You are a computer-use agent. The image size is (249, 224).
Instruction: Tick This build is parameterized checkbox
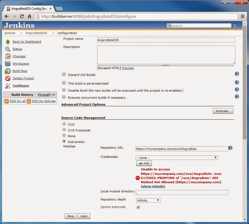pyautogui.click(x=64, y=83)
